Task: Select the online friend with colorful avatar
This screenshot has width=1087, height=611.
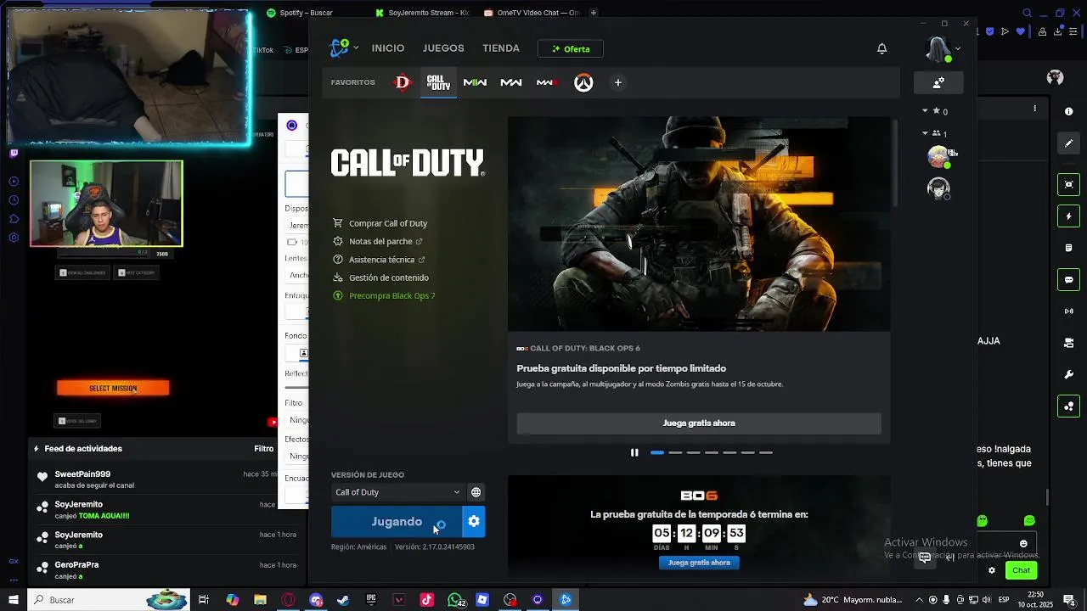Action: pos(938,157)
